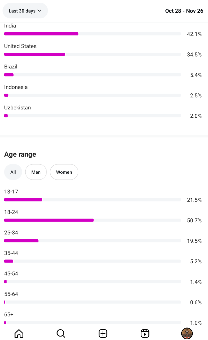Viewport: 208px width, 340px height.
Task: Go to the Home feed icon
Action: pyautogui.click(x=19, y=333)
